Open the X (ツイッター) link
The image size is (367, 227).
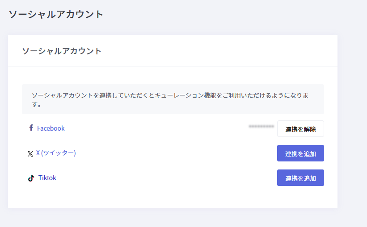(56, 153)
